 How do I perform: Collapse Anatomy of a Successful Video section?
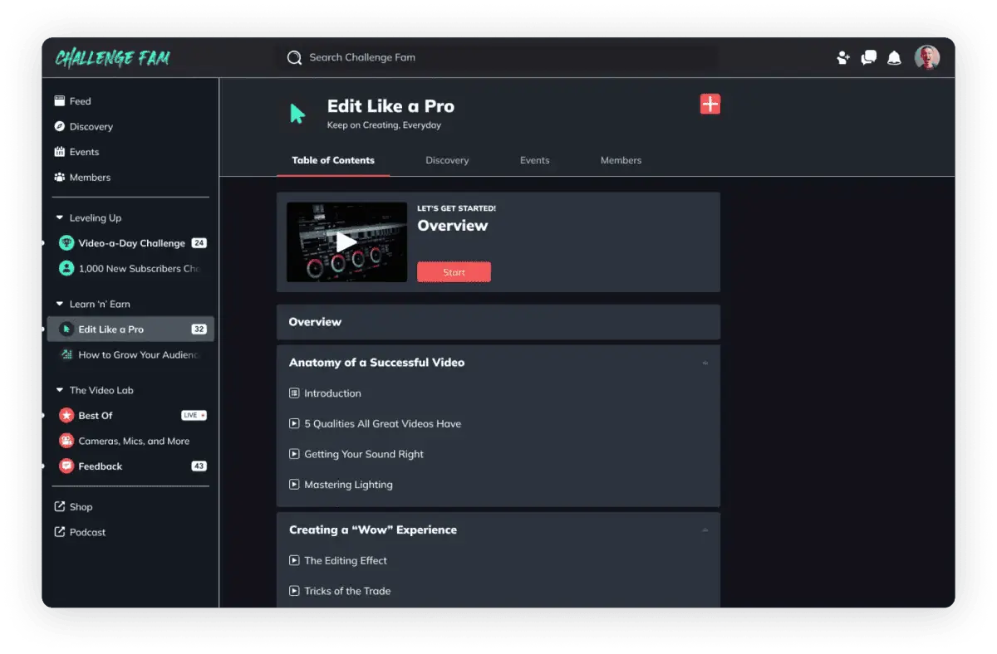705,363
